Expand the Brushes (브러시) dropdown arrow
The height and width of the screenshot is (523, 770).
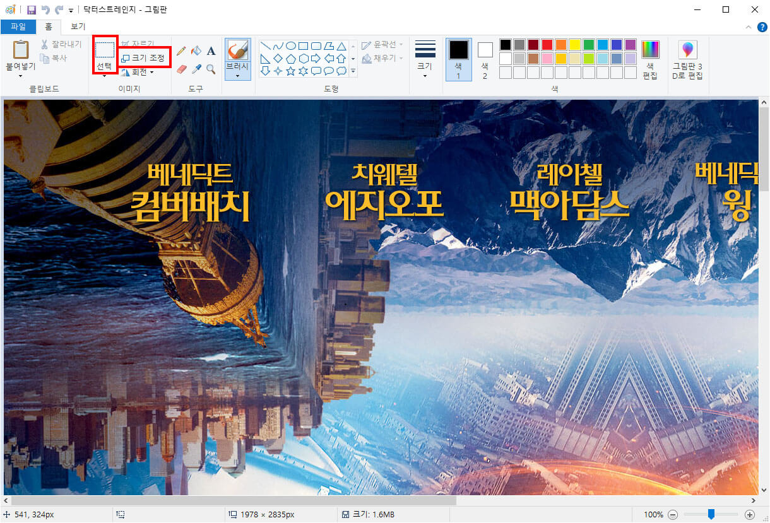tap(238, 76)
